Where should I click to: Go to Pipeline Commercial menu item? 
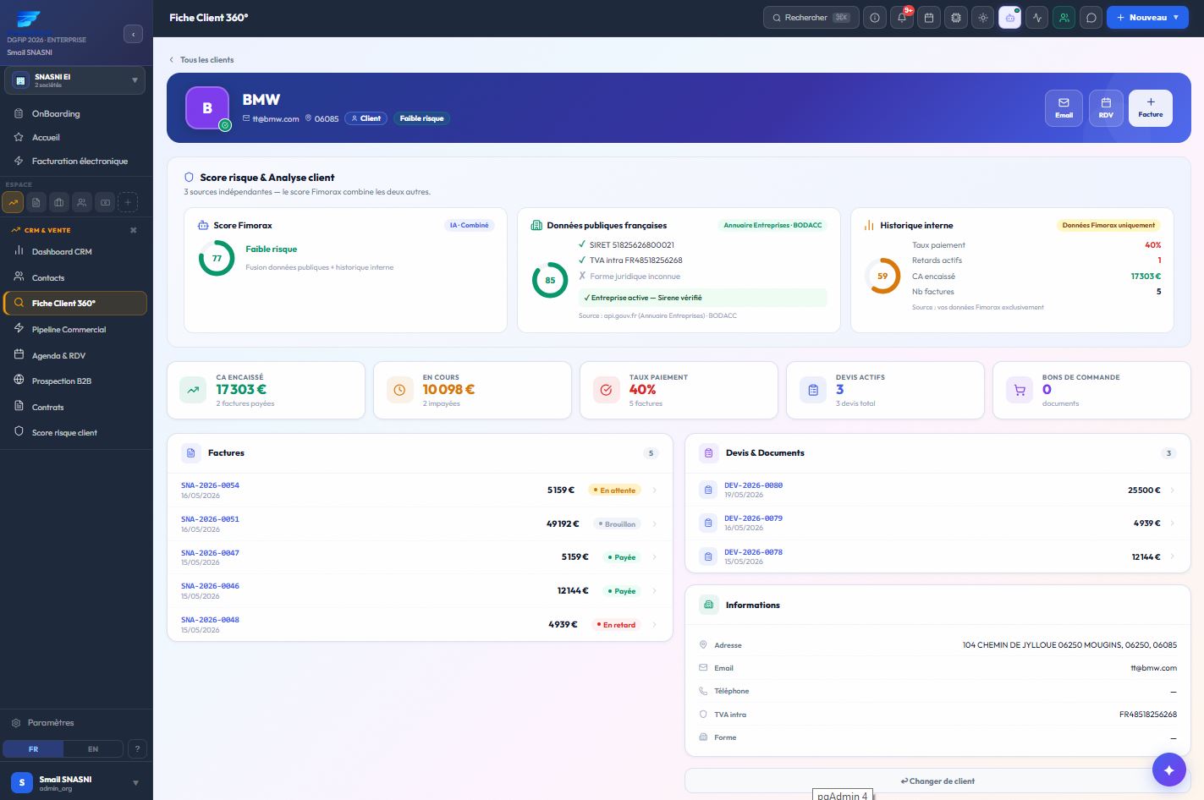coord(75,329)
